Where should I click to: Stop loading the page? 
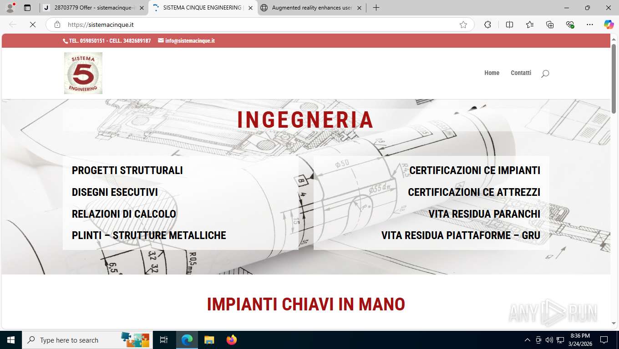(x=33, y=25)
